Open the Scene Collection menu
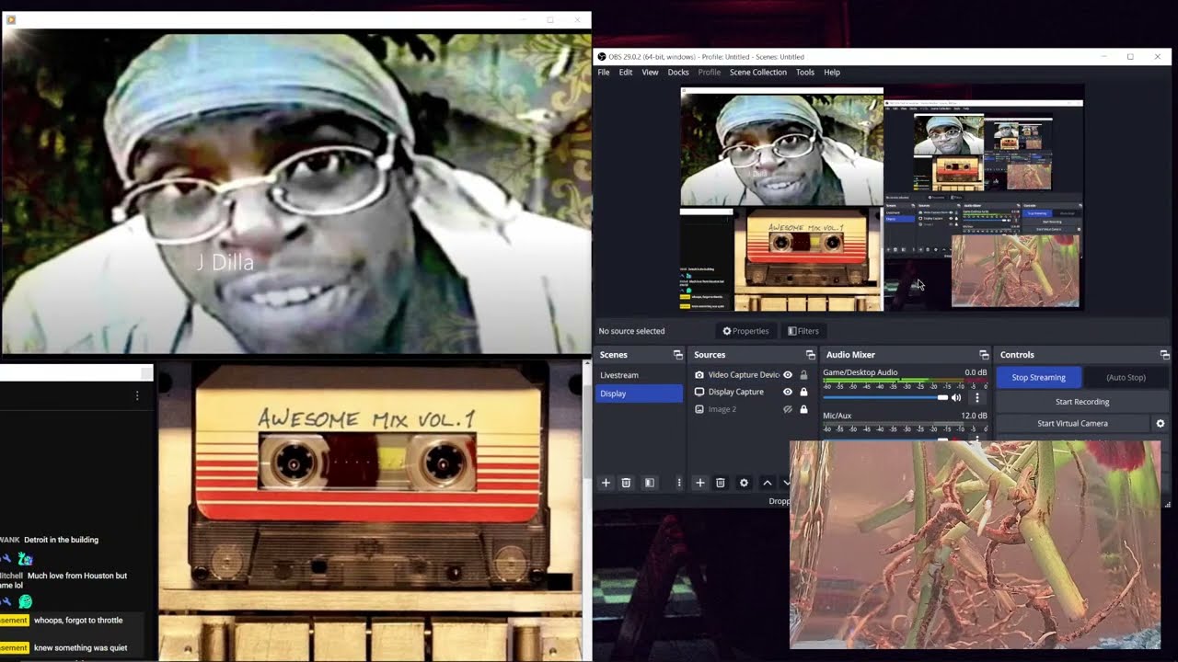Image resolution: width=1178 pixels, height=662 pixels. click(758, 73)
